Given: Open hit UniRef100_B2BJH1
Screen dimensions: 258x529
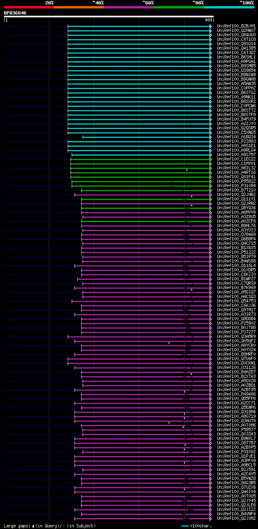Looking at the screenshot, I should pos(236,26).
